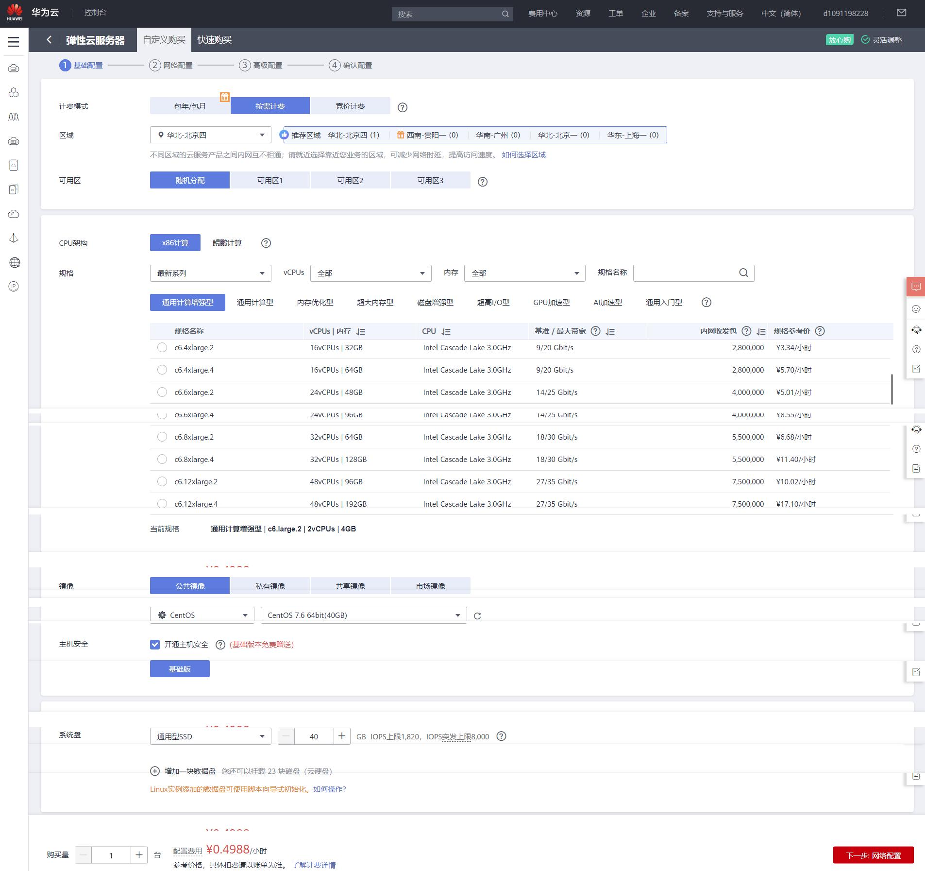This screenshot has height=871, width=925.
Task: Select the c6.6xlarge.2 radio button
Action: point(162,392)
